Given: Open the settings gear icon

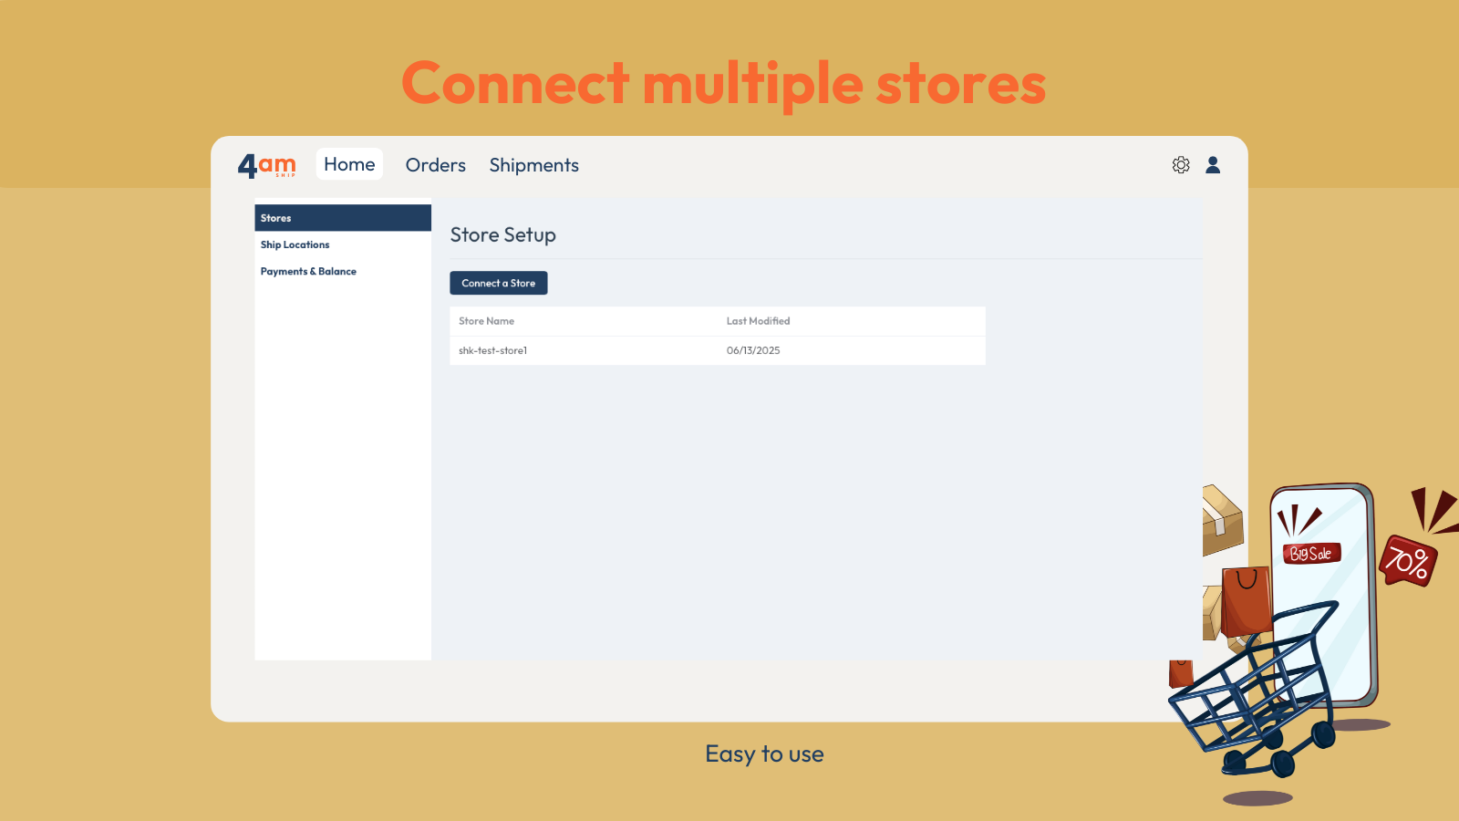Looking at the screenshot, I should (1181, 165).
